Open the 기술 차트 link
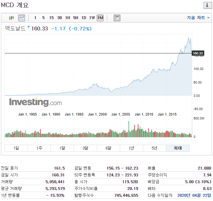Screen dimensions: 213x201 pyautogui.click(x=198, y=17)
